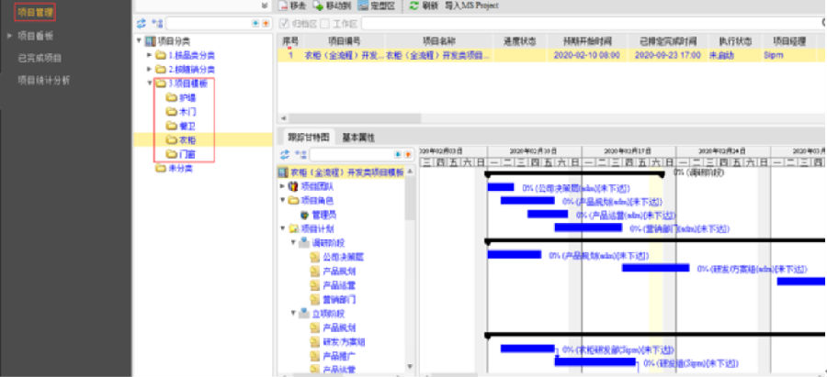Screen dimensions: 827x377
Task: Click refresh icon in Gantt tree toolbar
Action: coord(283,155)
